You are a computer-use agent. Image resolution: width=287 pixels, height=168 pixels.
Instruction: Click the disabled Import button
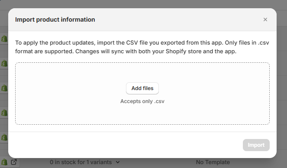click(x=256, y=145)
